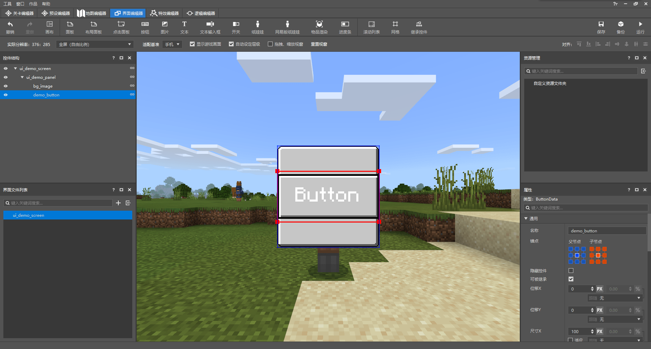Screen dimensions: 651x349
Task: Click the 撤销 (undo) toolbar icon
Action: tap(10, 27)
